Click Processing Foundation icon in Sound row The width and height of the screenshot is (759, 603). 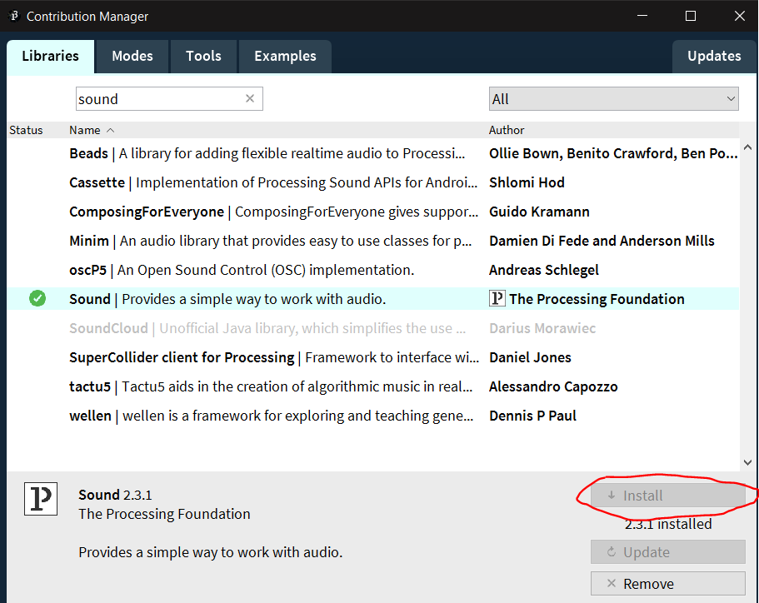click(497, 299)
